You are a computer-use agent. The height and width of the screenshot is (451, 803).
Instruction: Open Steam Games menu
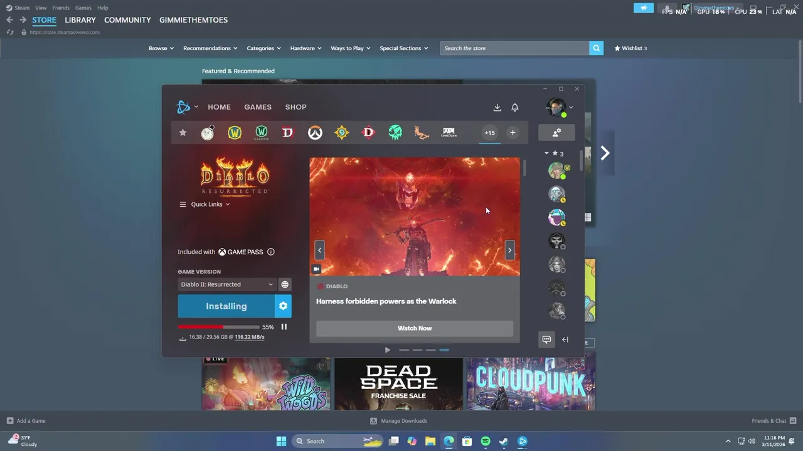click(83, 8)
